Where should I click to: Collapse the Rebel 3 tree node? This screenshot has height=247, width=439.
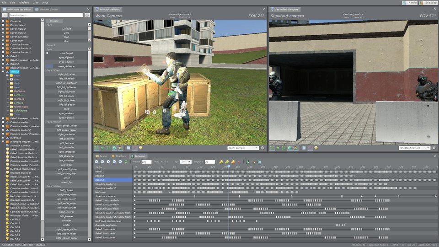click(x=3, y=72)
